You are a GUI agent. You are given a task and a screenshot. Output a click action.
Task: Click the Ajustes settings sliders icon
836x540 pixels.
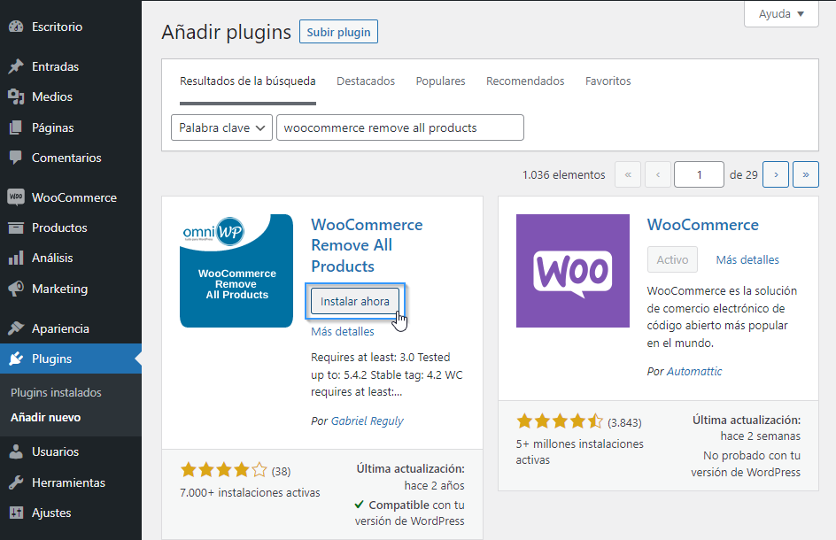[16, 513]
